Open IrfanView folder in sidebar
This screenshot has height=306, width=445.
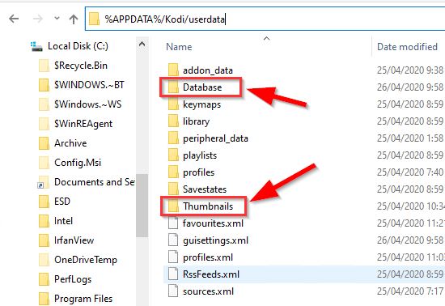pyautogui.click(x=74, y=240)
